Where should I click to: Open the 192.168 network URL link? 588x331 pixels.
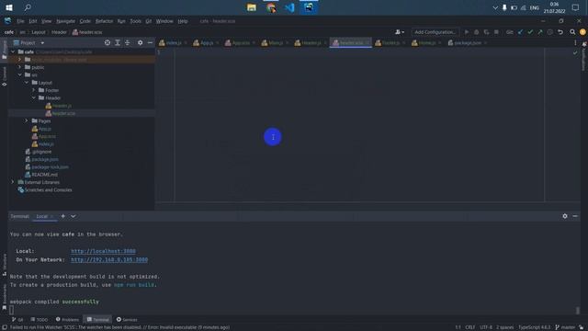109,259
